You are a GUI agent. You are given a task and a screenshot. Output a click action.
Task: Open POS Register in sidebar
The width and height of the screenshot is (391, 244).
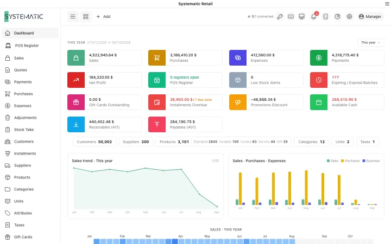(x=30, y=46)
